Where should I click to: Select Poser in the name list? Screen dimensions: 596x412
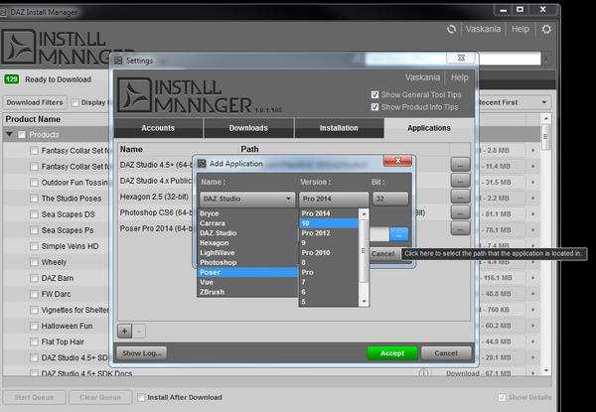click(247, 272)
